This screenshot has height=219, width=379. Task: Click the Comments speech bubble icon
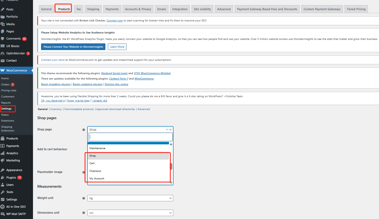point(3,39)
